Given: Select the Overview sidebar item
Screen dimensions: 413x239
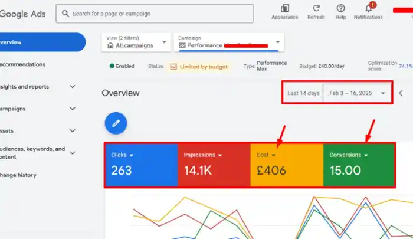Looking at the screenshot, I should [x=42, y=42].
